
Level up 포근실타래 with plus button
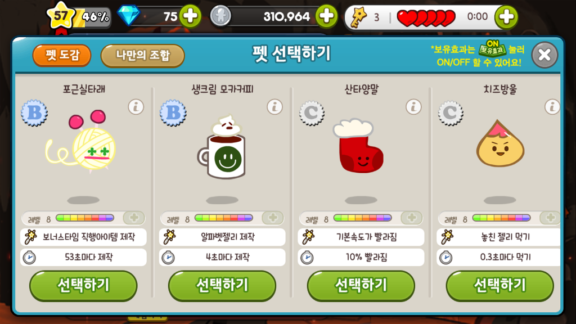pyautogui.click(x=134, y=218)
